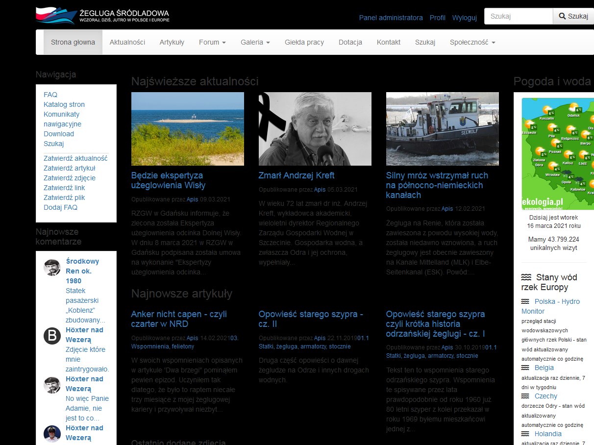Image resolution: width=594 pixels, height=445 pixels.
Task: Click the wave icon beside Holandia
Action: click(x=525, y=434)
